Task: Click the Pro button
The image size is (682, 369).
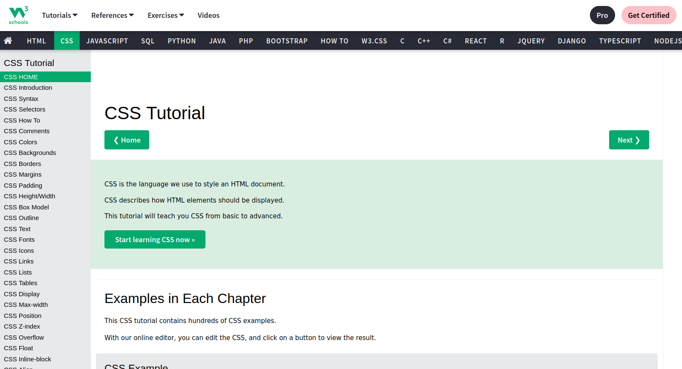Action: pos(602,15)
